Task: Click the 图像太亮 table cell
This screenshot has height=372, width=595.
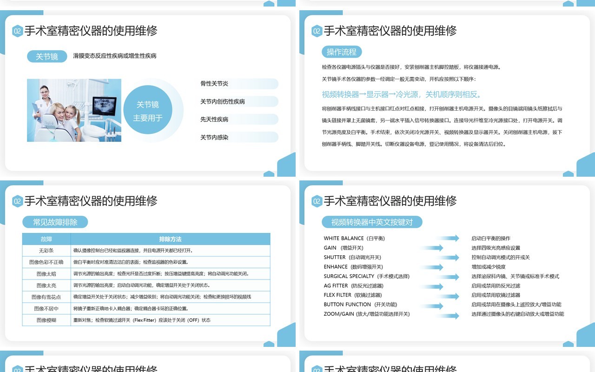Action: [46, 286]
